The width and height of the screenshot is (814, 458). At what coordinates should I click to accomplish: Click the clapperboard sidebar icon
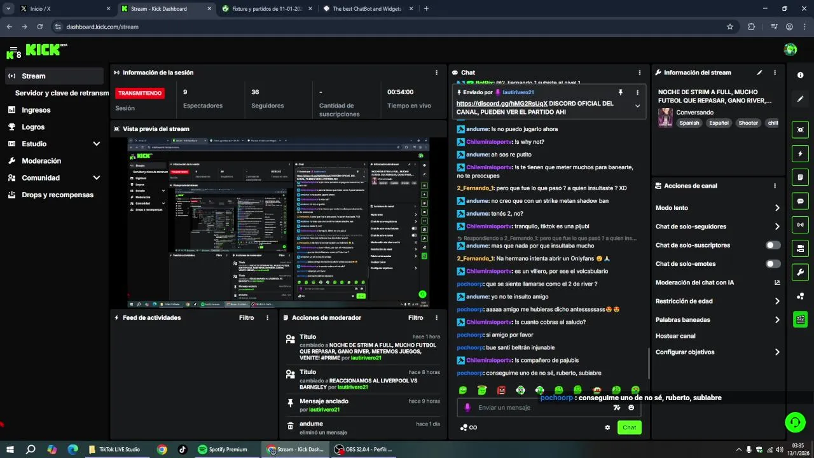point(800,319)
